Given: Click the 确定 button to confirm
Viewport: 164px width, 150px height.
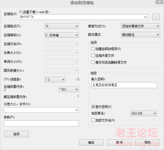Looking at the screenshot, I should tap(91, 142).
